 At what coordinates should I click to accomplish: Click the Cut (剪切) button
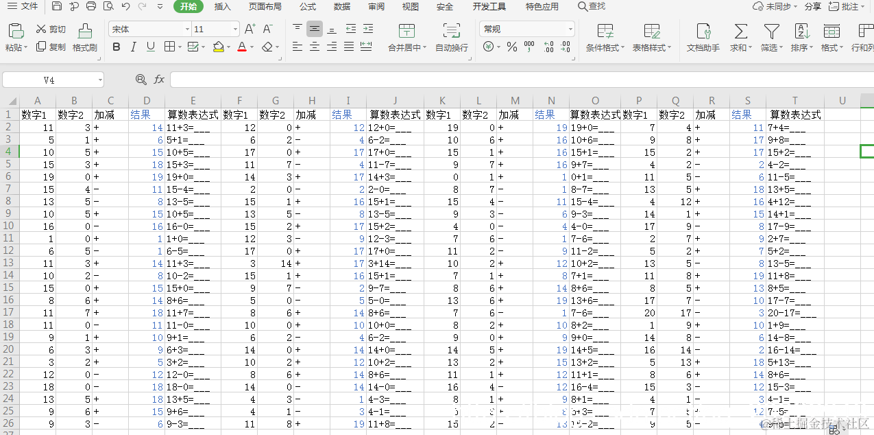51,30
